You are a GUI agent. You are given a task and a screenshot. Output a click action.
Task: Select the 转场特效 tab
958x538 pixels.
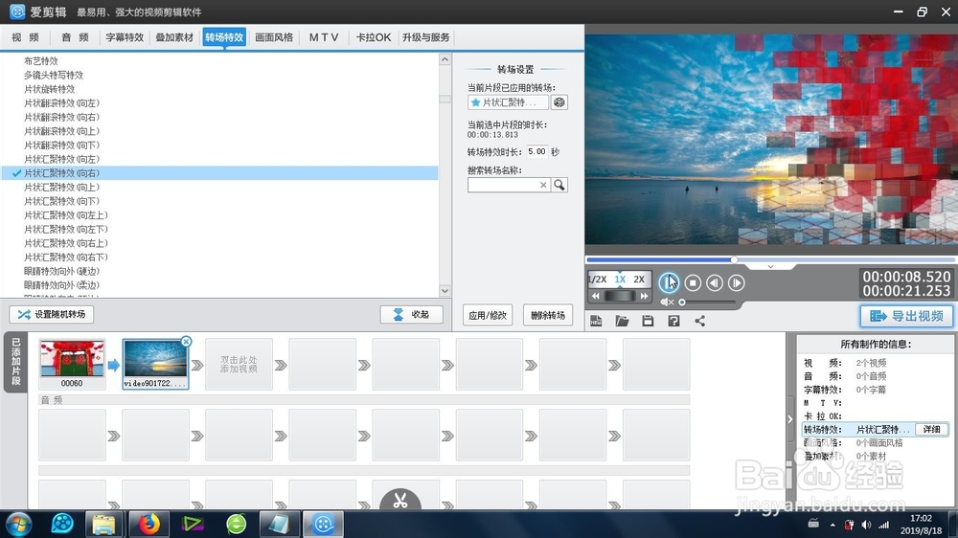[224, 37]
